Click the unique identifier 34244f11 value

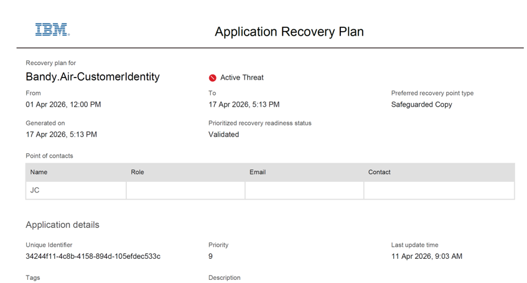93,256
